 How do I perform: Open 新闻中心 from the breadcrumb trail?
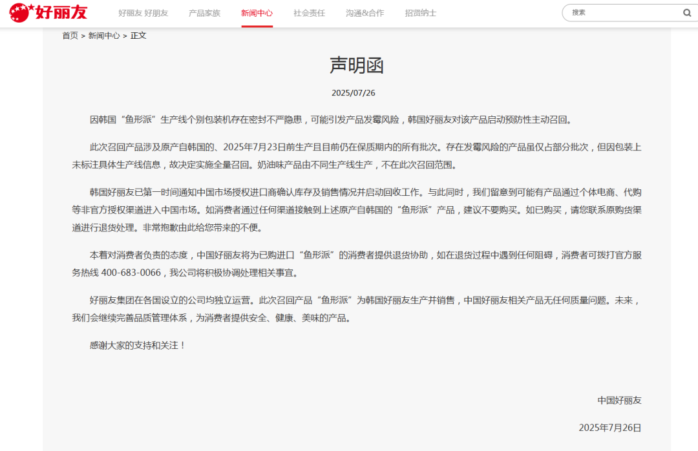point(103,36)
